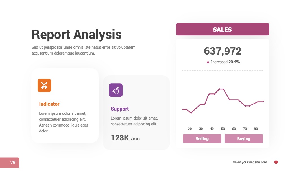Select the Buying button
Viewport: 305px width, 171px height.
click(244, 139)
